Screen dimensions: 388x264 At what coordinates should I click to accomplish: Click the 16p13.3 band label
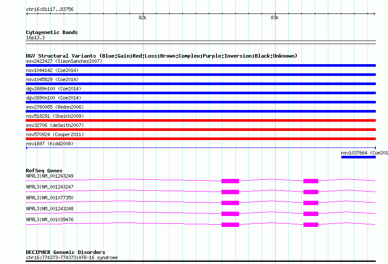[35, 38]
